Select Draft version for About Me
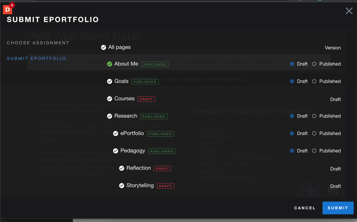This screenshot has height=222, width=357. coord(292,64)
